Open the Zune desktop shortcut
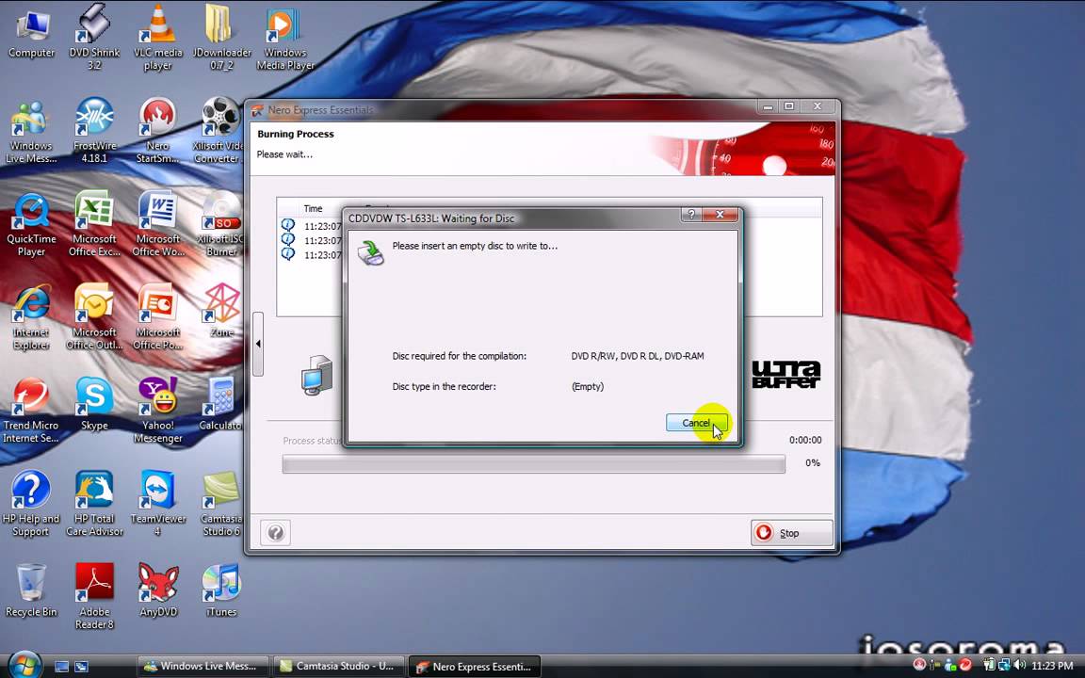Image resolution: width=1085 pixels, height=678 pixels. 221,310
